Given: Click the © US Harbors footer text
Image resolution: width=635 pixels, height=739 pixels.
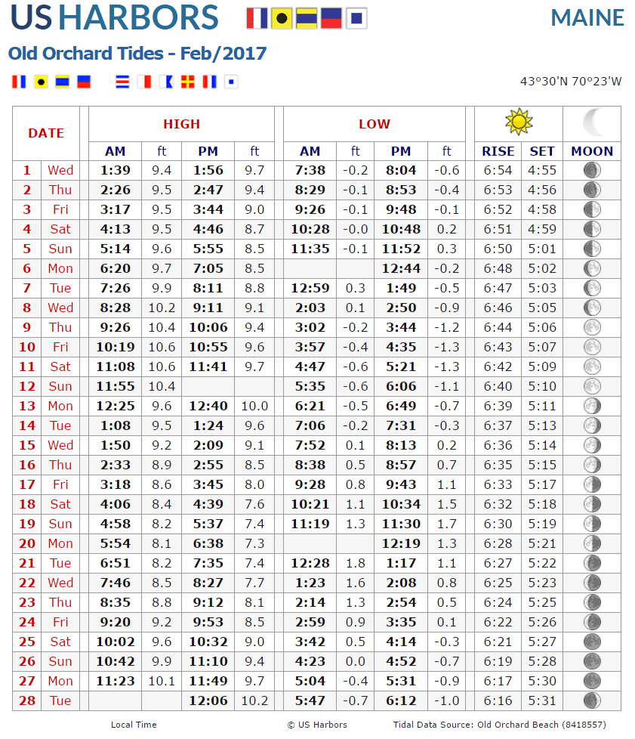Looking at the screenshot, I should coord(317,725).
